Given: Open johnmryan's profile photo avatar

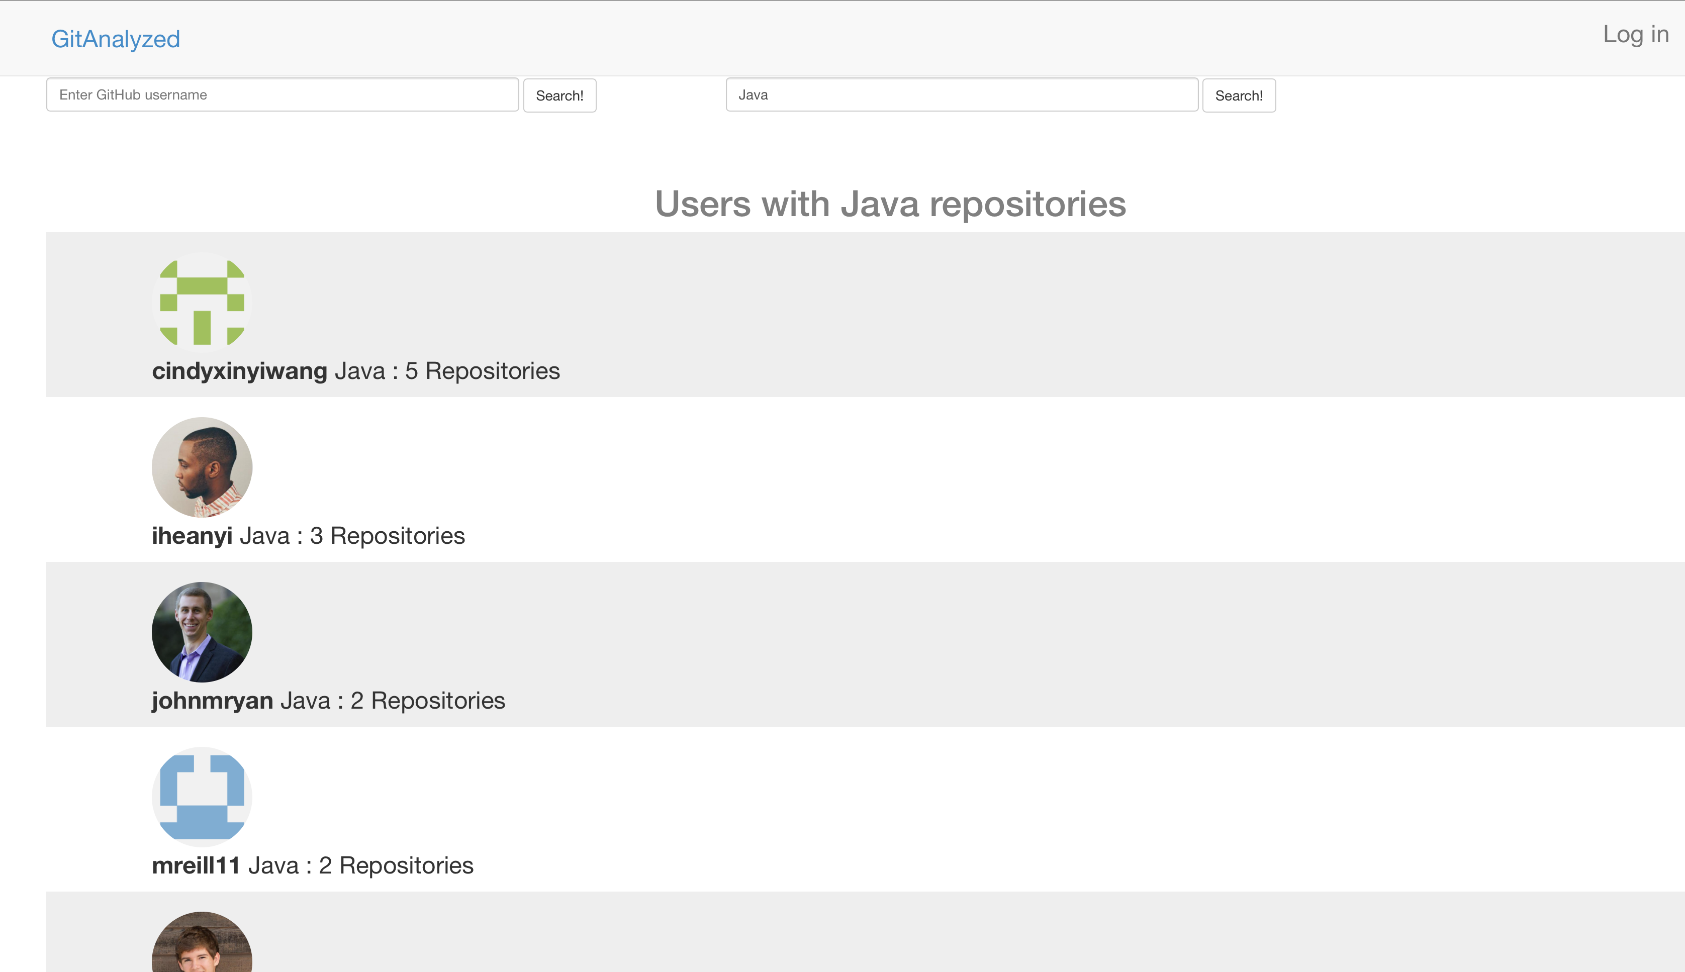Looking at the screenshot, I should (202, 632).
